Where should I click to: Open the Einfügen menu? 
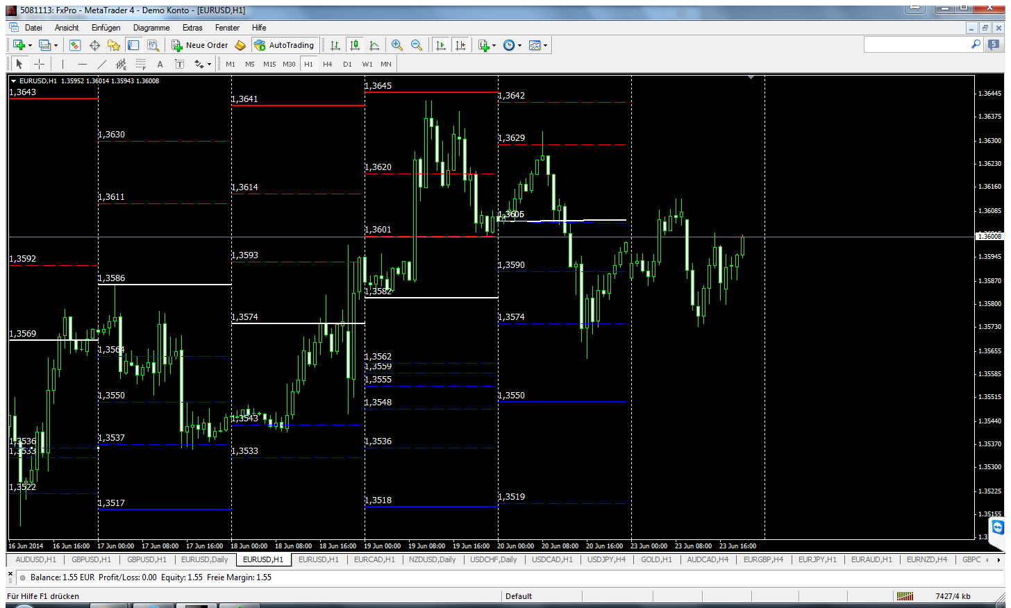(106, 28)
